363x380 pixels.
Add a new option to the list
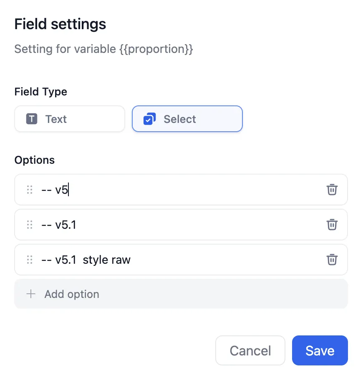pos(181,294)
